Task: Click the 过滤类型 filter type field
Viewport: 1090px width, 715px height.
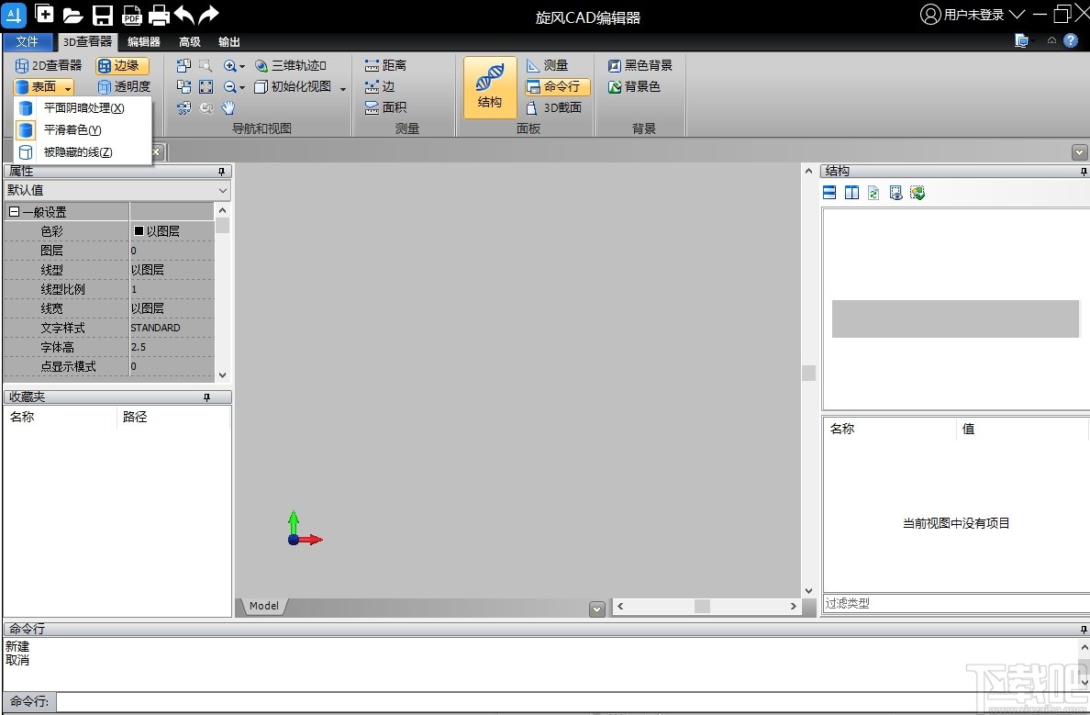Action: [x=956, y=603]
